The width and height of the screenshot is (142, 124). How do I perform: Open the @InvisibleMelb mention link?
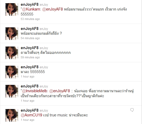(x=35, y=91)
